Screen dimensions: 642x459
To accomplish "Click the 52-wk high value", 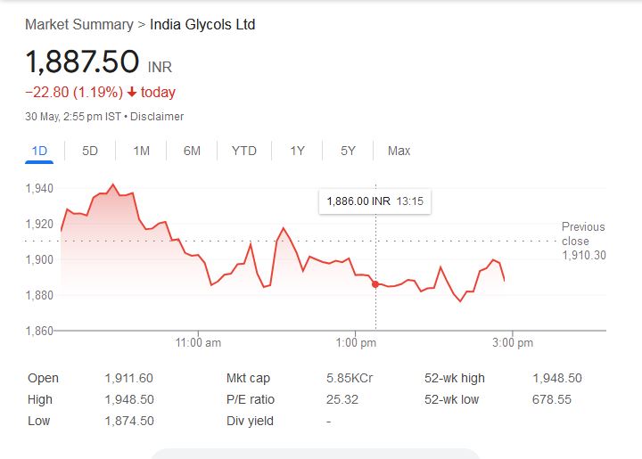I will pos(556,378).
